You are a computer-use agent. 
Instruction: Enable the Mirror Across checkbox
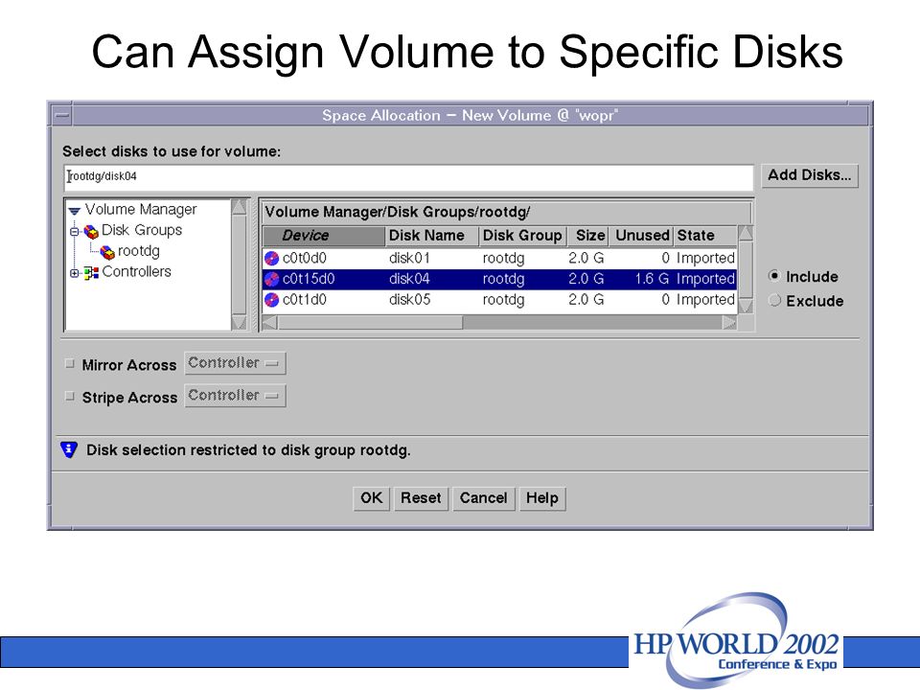coord(70,364)
